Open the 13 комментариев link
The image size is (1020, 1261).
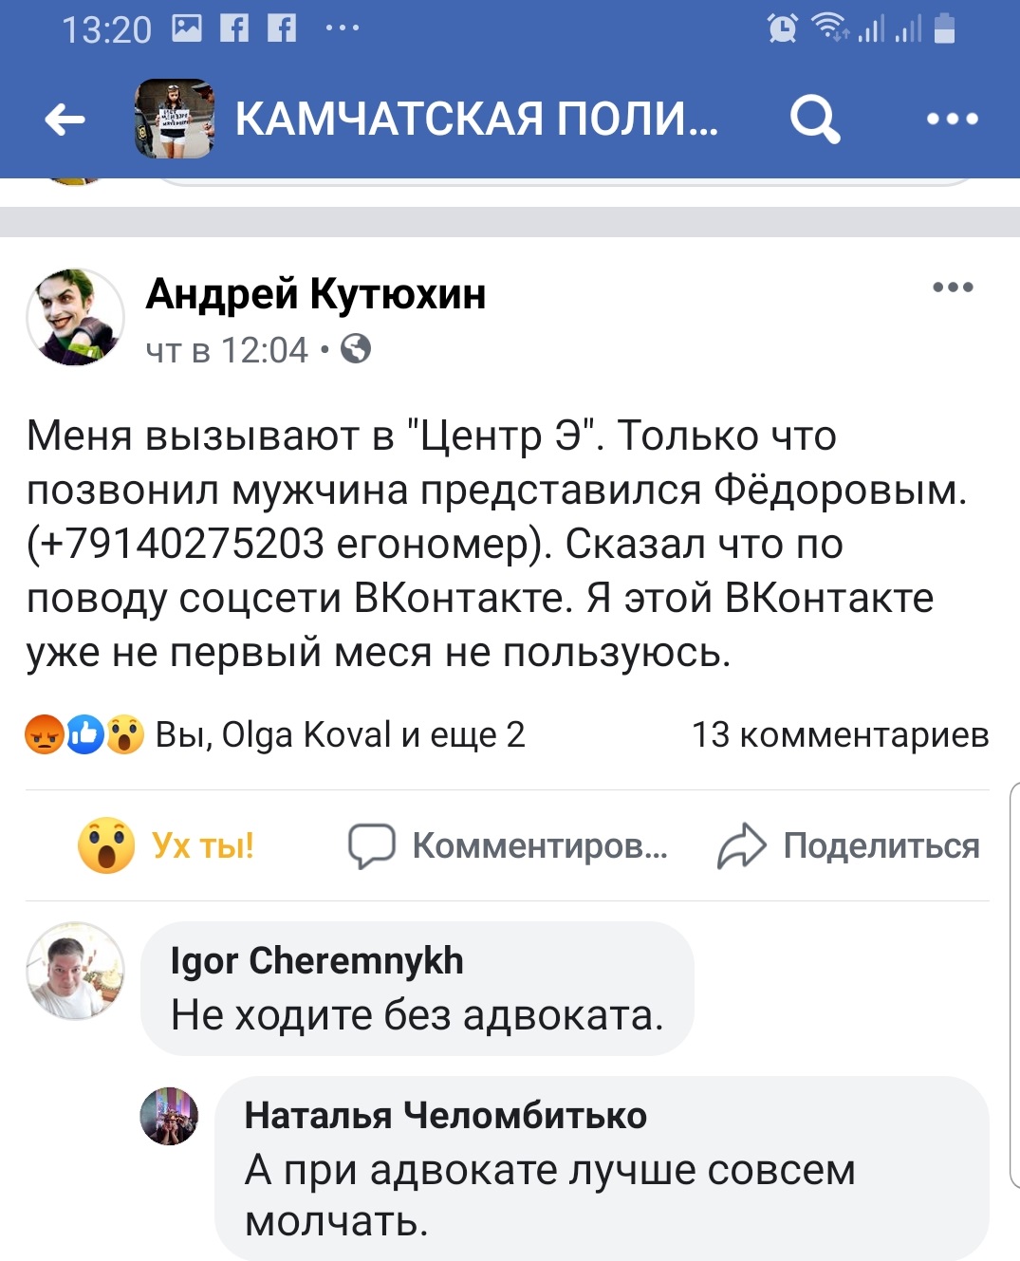coord(840,734)
